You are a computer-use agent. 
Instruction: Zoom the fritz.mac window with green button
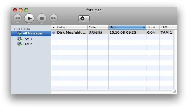(26, 10)
